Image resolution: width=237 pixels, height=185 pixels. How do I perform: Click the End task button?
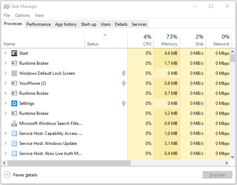tap(217, 175)
